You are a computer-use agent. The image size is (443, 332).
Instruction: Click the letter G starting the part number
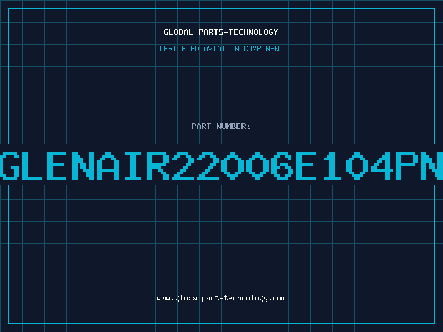coord(9,165)
